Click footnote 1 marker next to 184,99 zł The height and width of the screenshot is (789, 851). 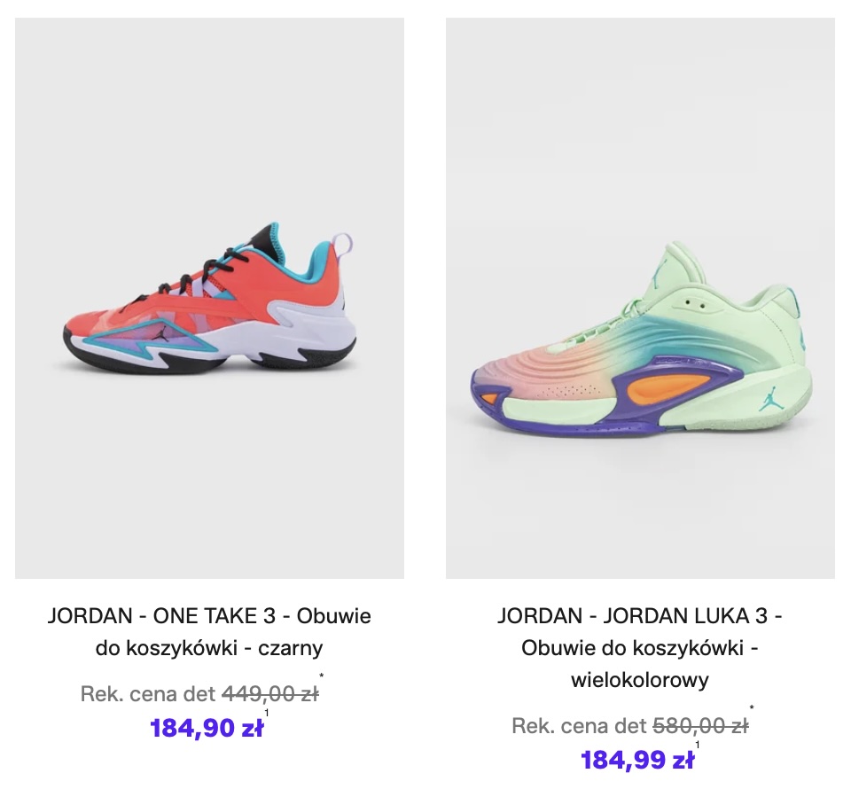(698, 745)
